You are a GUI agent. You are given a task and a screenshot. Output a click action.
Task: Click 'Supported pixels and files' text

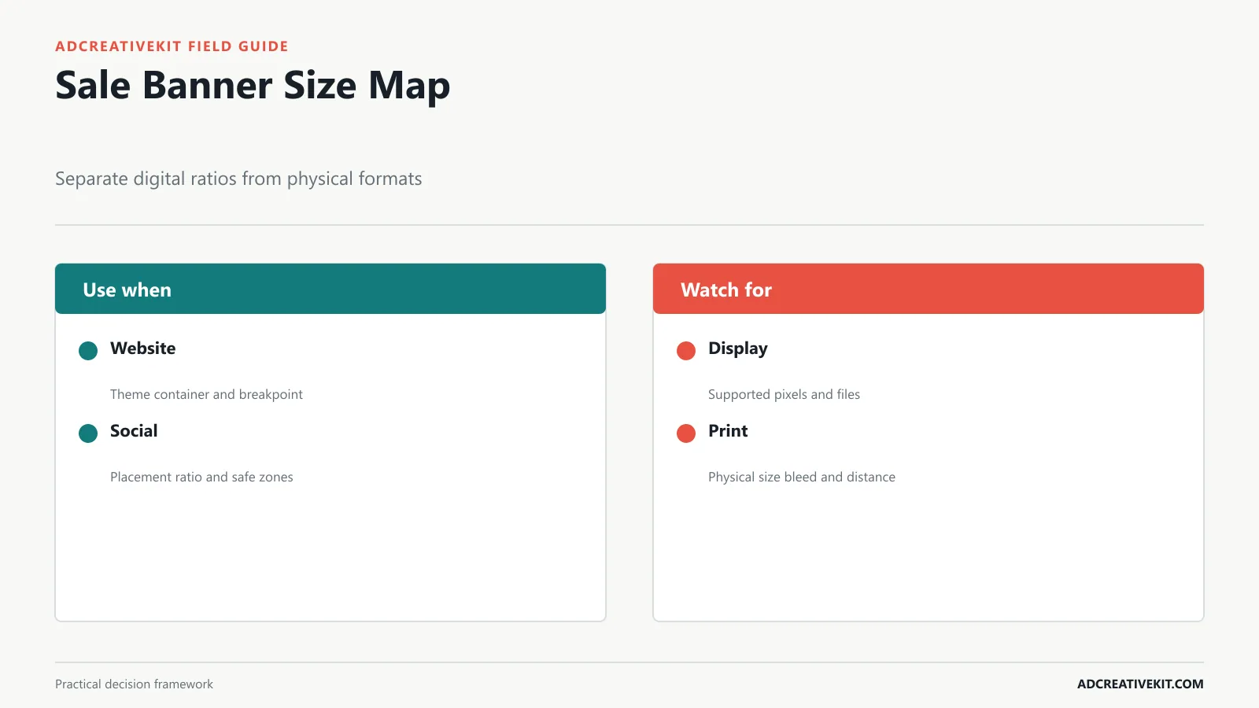[x=784, y=394]
